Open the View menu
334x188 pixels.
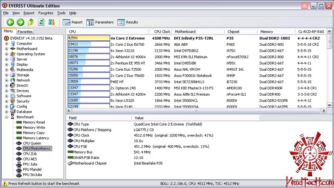point(16,13)
